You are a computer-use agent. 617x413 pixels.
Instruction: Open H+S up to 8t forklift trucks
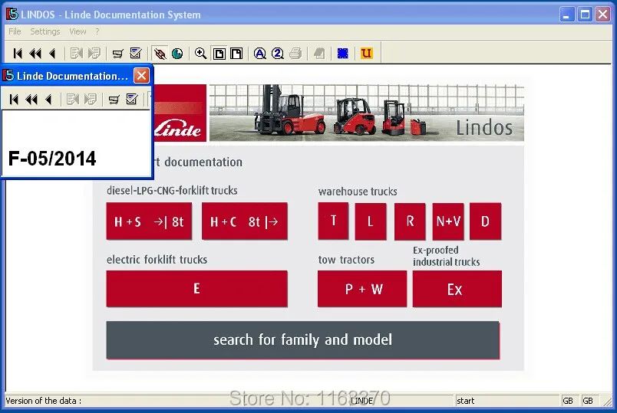(x=149, y=221)
